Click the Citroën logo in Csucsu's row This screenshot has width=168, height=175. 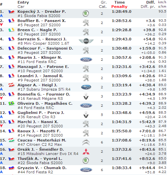(x=86, y=142)
